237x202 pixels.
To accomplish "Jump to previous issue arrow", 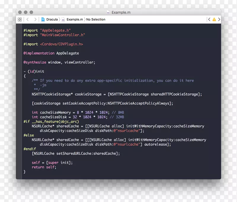I will pyautogui.click(x=209, y=20).
